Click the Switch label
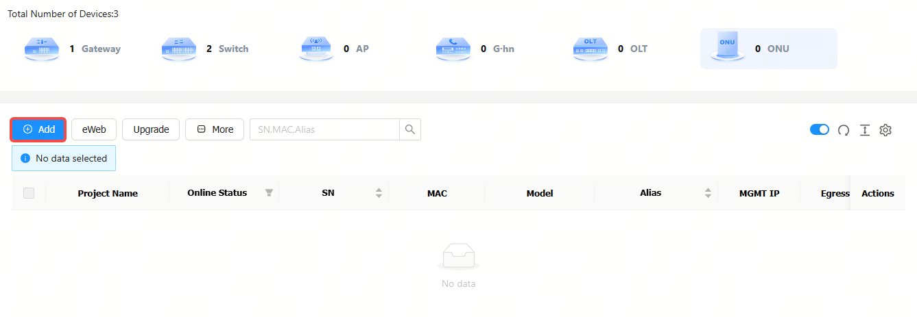917x317 pixels. (x=234, y=49)
